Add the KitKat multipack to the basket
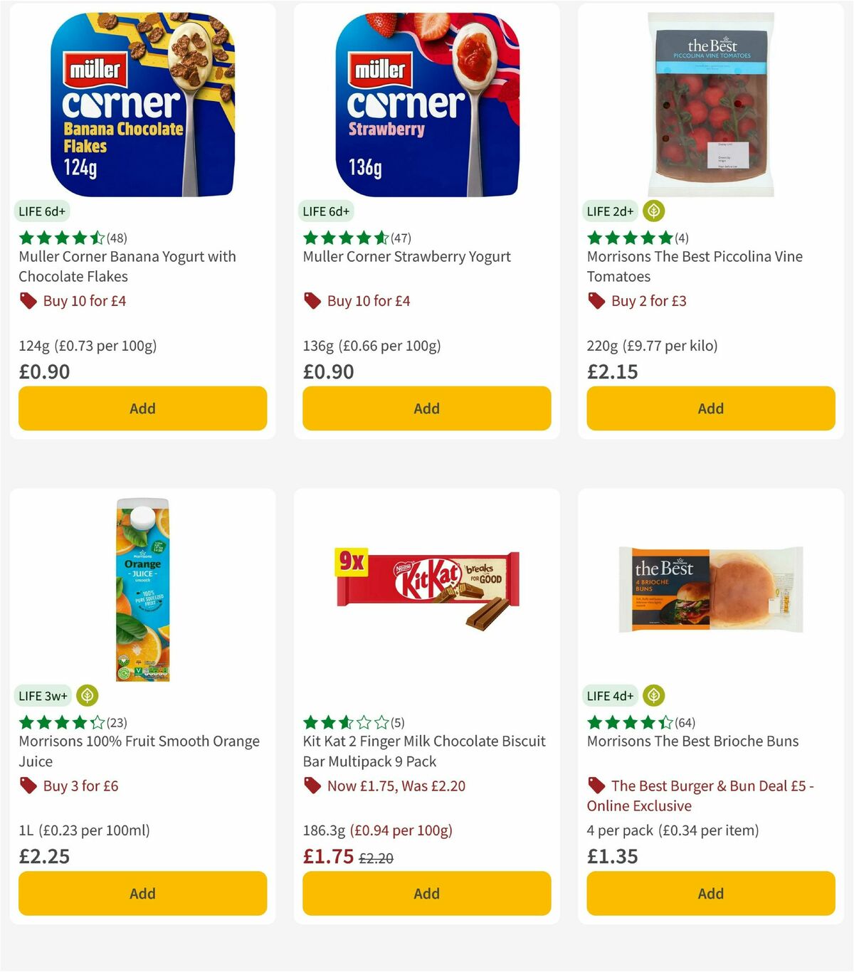Viewport: 854px width, 972px height. click(426, 893)
